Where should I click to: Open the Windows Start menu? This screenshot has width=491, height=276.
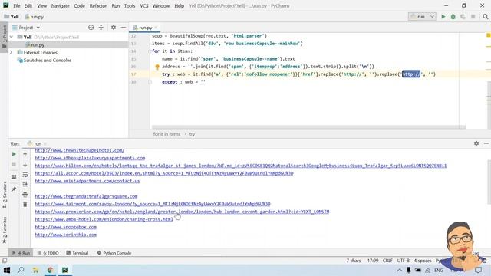pos(7,270)
